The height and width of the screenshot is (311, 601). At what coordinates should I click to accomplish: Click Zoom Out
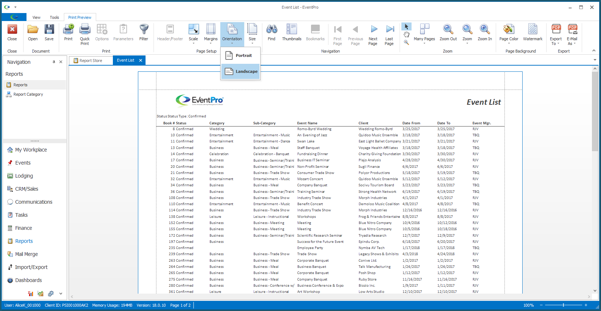tap(448, 33)
